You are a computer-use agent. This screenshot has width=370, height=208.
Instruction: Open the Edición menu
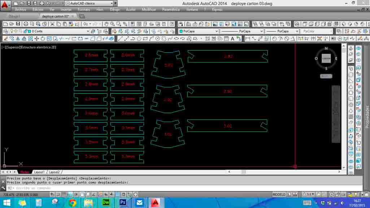pyautogui.click(x=38, y=10)
